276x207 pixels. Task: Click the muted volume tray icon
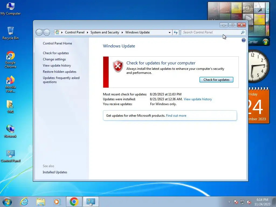249,202
